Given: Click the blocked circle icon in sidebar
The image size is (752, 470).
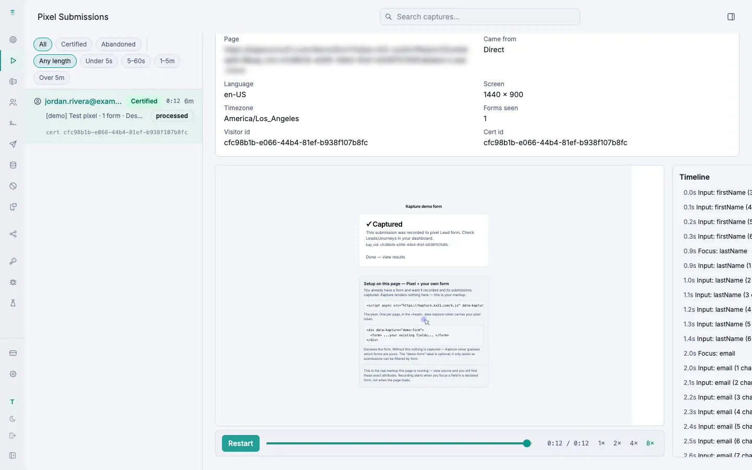Looking at the screenshot, I should click(x=13, y=186).
